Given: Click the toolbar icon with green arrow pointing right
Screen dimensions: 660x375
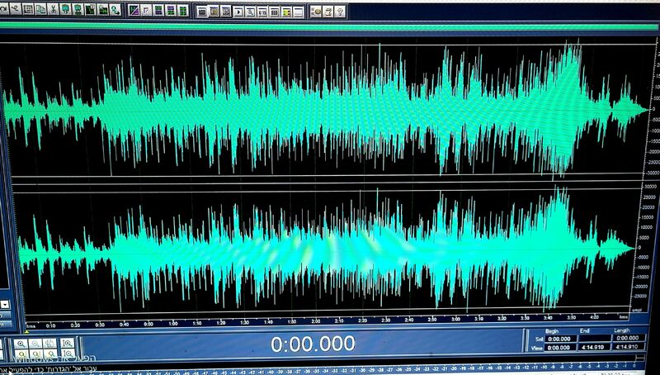Looking at the screenshot, I should tap(115, 10).
